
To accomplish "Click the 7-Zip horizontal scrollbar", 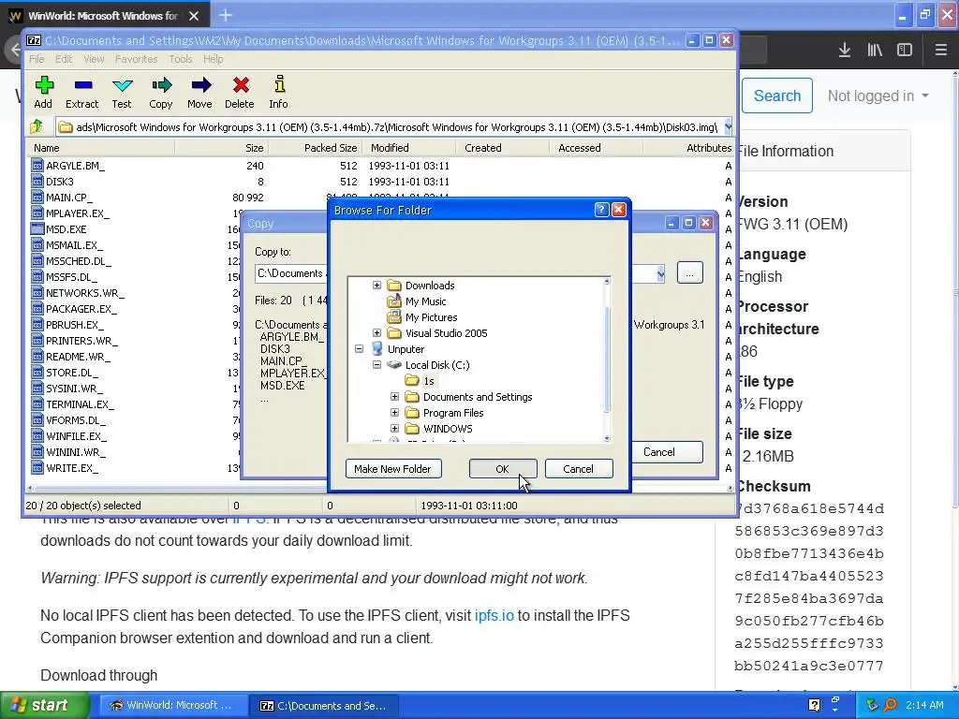I will pyautogui.click(x=379, y=488).
